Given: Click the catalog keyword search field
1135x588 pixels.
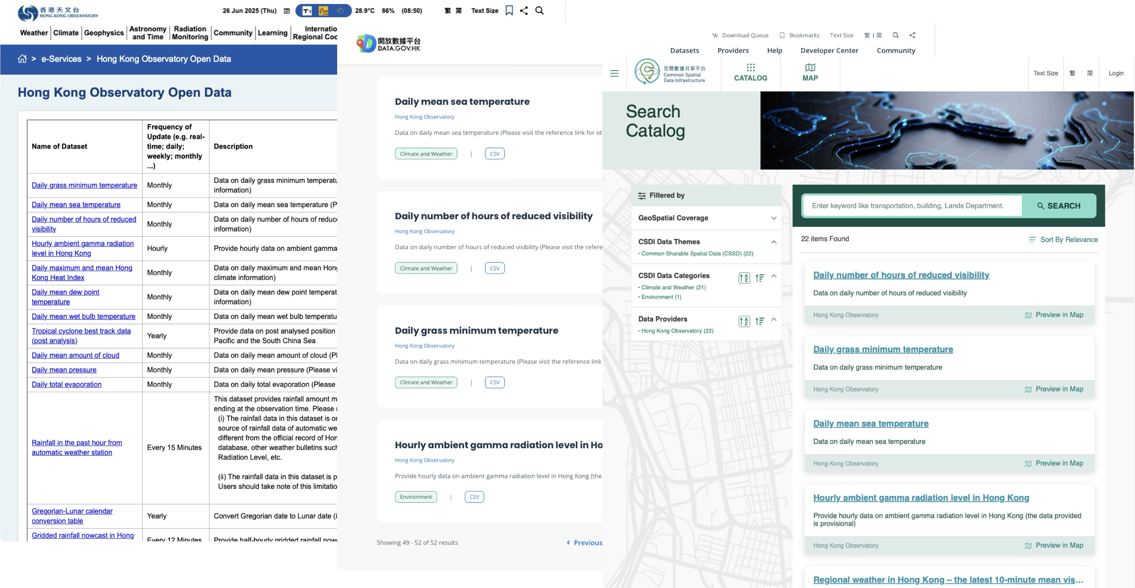Looking at the screenshot, I should click(912, 206).
